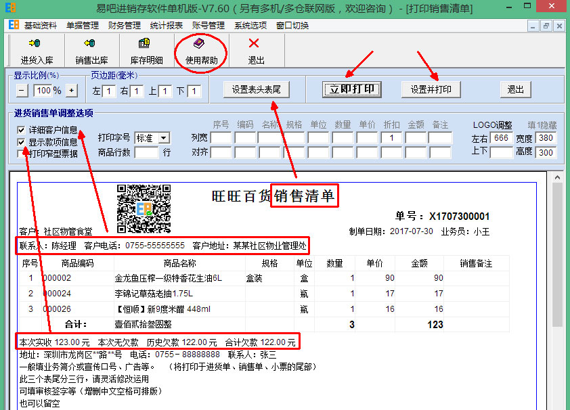Screen dimensions: 570x410
Task: Open the 库存明细 toolbar icon
Action: pyautogui.click(x=146, y=49)
